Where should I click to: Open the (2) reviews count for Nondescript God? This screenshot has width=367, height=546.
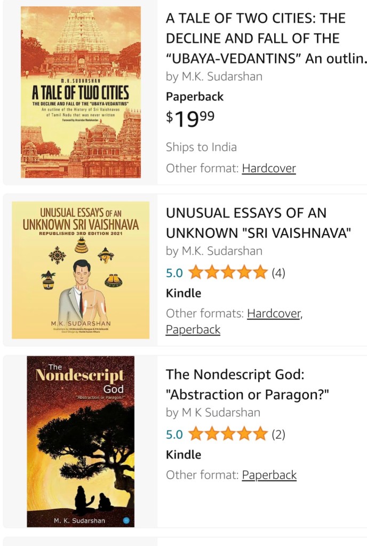coord(278,435)
